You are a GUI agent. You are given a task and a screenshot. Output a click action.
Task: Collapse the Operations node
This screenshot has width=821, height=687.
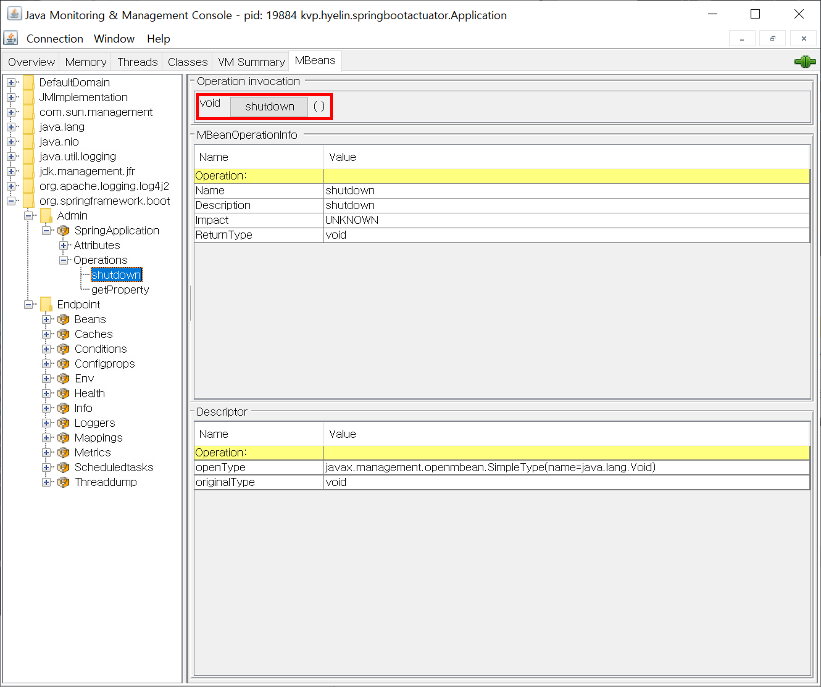tap(63, 260)
